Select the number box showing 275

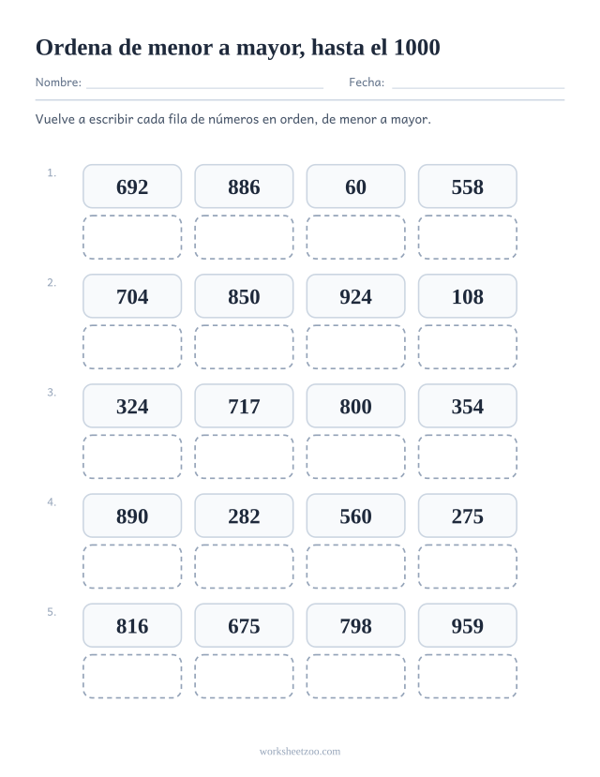pos(467,516)
